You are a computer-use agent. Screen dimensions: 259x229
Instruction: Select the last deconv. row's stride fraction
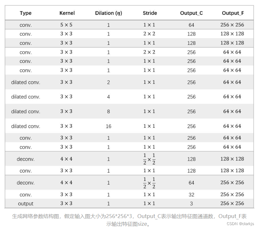click(149, 183)
